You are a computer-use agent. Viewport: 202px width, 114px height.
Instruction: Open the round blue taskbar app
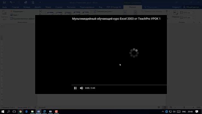click(44, 111)
